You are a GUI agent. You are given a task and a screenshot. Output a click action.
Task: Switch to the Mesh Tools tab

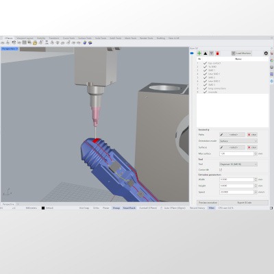click(130, 38)
